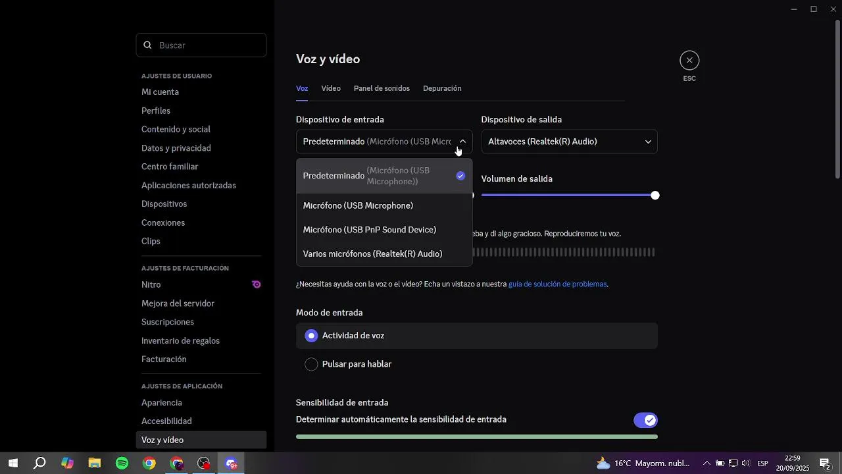The image size is (842, 474).
Task: Select Pulsar para hablar radio button
Action: pyautogui.click(x=311, y=364)
